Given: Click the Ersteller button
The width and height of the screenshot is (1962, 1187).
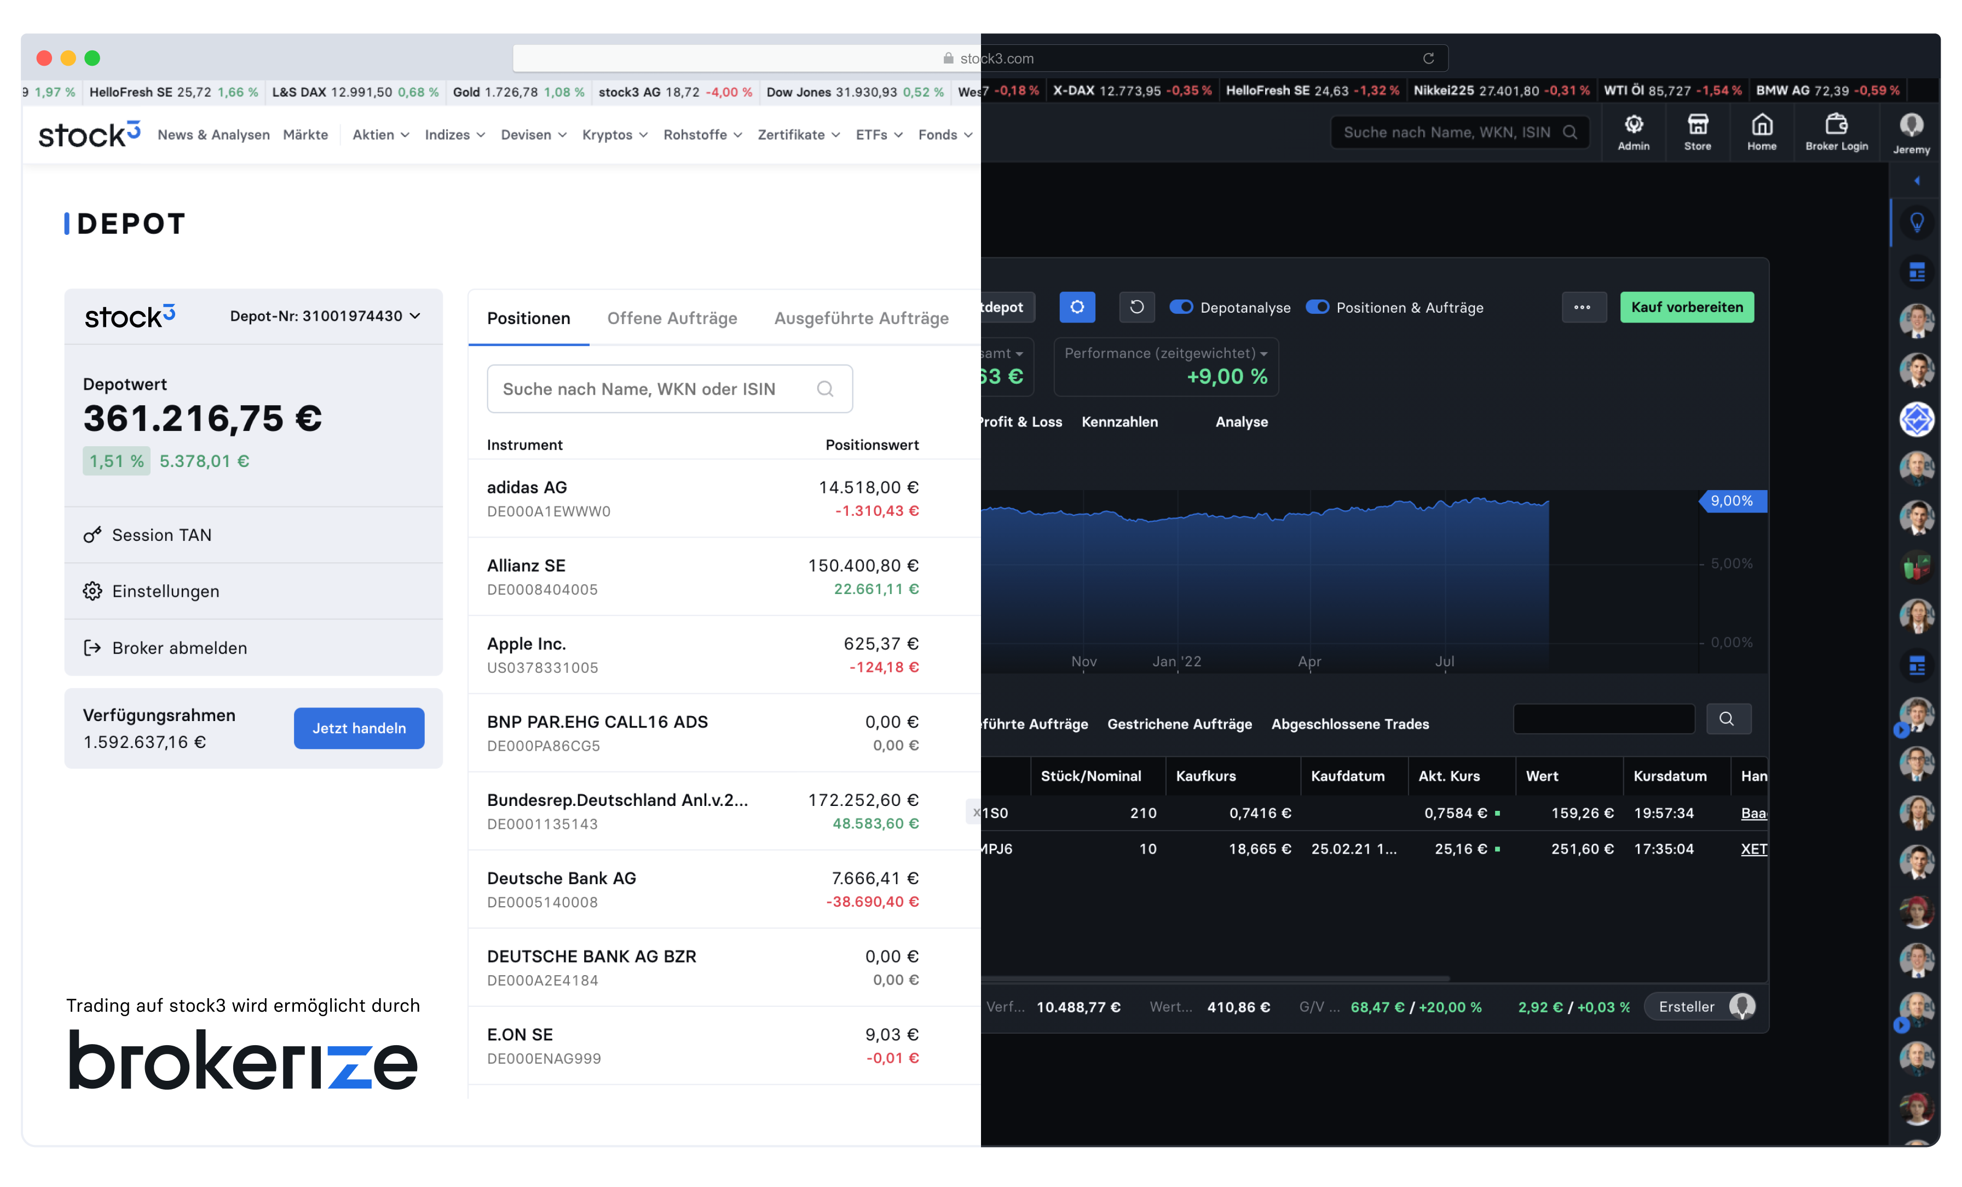Looking at the screenshot, I should tap(1699, 1006).
